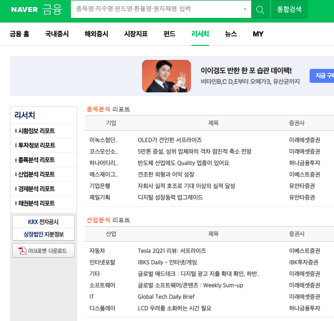334x321 pixels.
Task: Click the 금융 logo text
Action: coord(52,9)
